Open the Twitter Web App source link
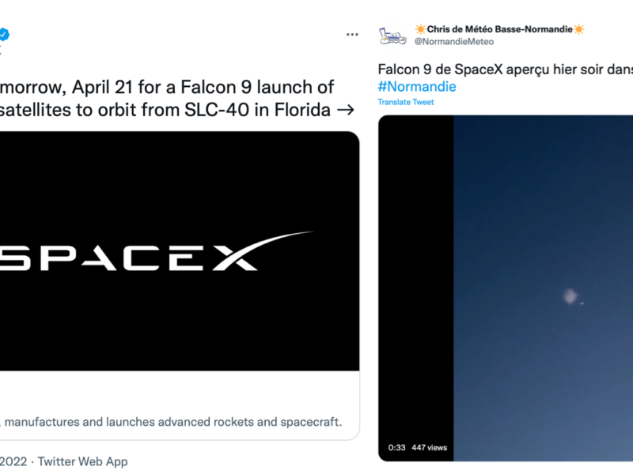The height and width of the screenshot is (474, 633). click(x=82, y=461)
